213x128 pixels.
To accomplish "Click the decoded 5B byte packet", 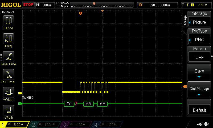I will point(103,104).
